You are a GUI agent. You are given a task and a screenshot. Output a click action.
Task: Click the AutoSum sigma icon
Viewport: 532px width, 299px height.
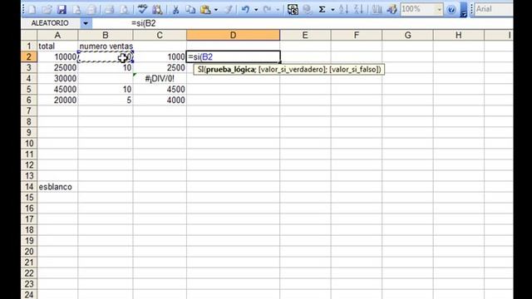pyautogui.click(x=322, y=9)
